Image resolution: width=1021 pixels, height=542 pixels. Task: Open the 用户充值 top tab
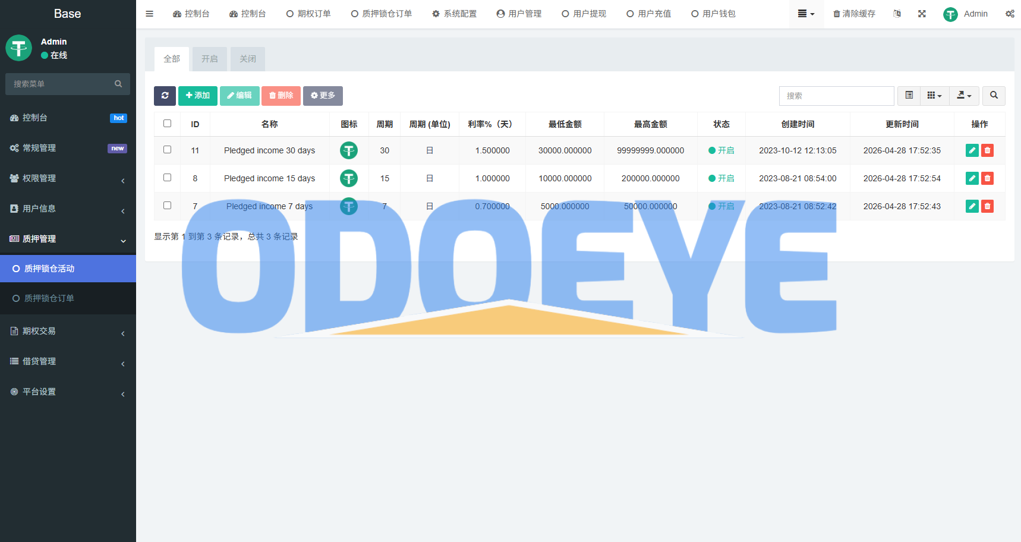tap(648, 14)
